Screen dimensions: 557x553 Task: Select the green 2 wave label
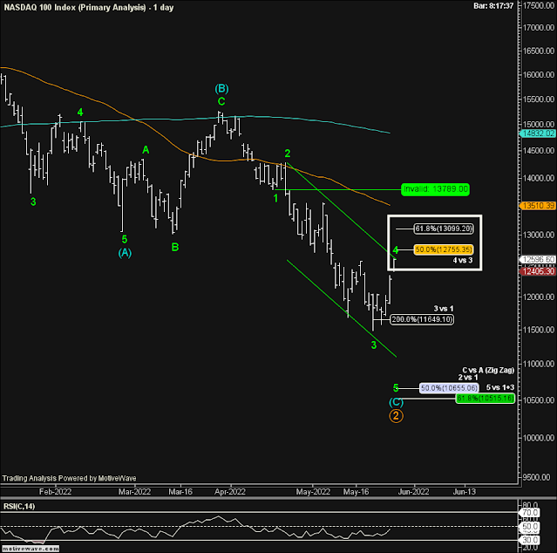(288, 154)
